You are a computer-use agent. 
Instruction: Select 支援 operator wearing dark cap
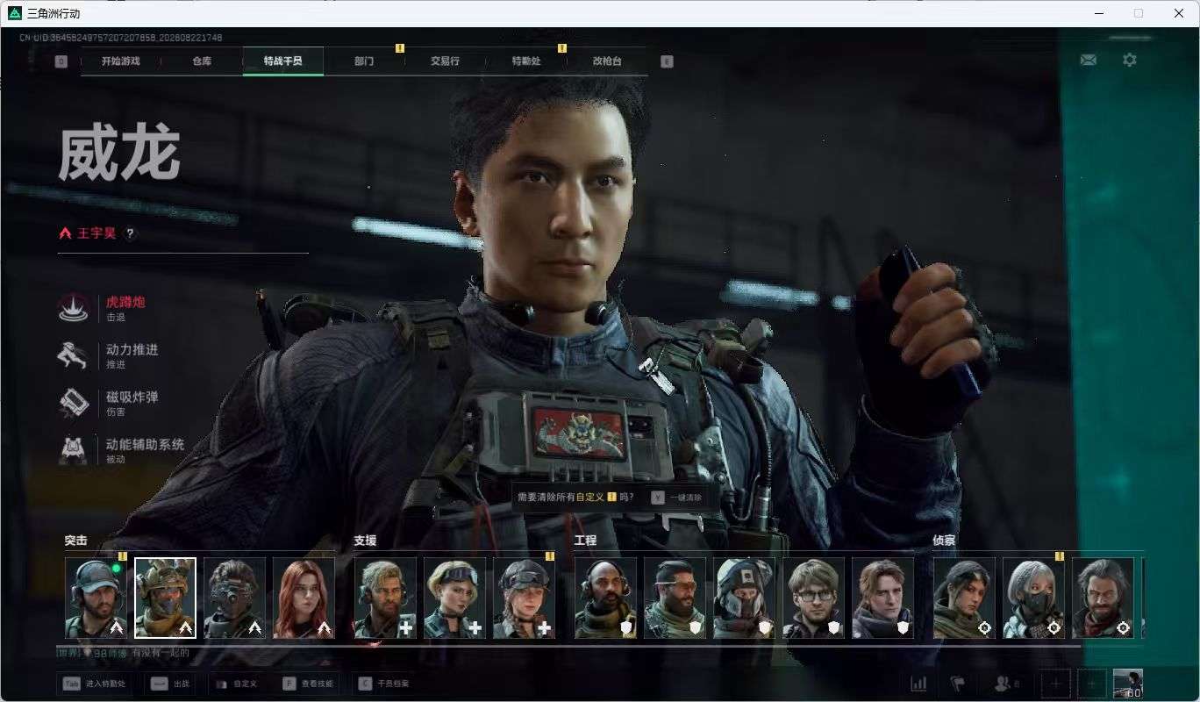524,598
